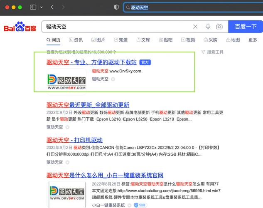Image resolution: width=263 pixels, height=208 pixels.
Task: Click the 保障 shield badge
Action: pyautogui.click(x=140, y=205)
